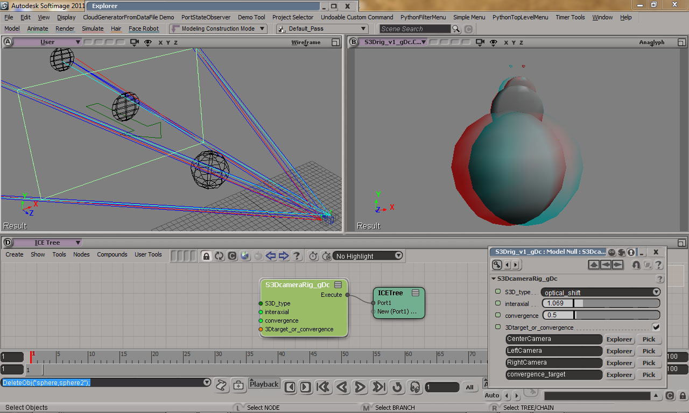Collapse the S3DcameraRig_gDc property section
This screenshot has width=689, height=413.
coord(494,279)
